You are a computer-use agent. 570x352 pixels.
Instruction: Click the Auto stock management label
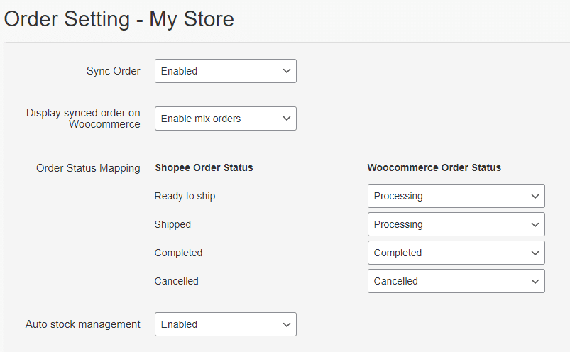[83, 324]
